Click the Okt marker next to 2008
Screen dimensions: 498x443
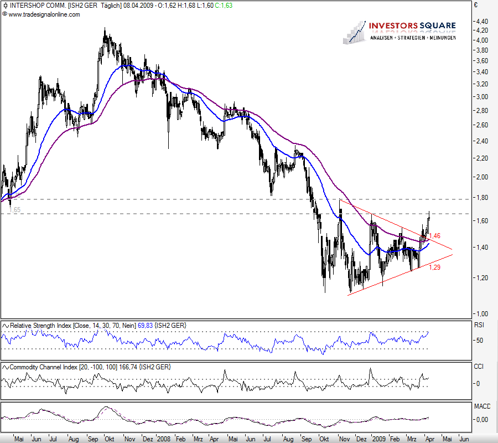324,439
